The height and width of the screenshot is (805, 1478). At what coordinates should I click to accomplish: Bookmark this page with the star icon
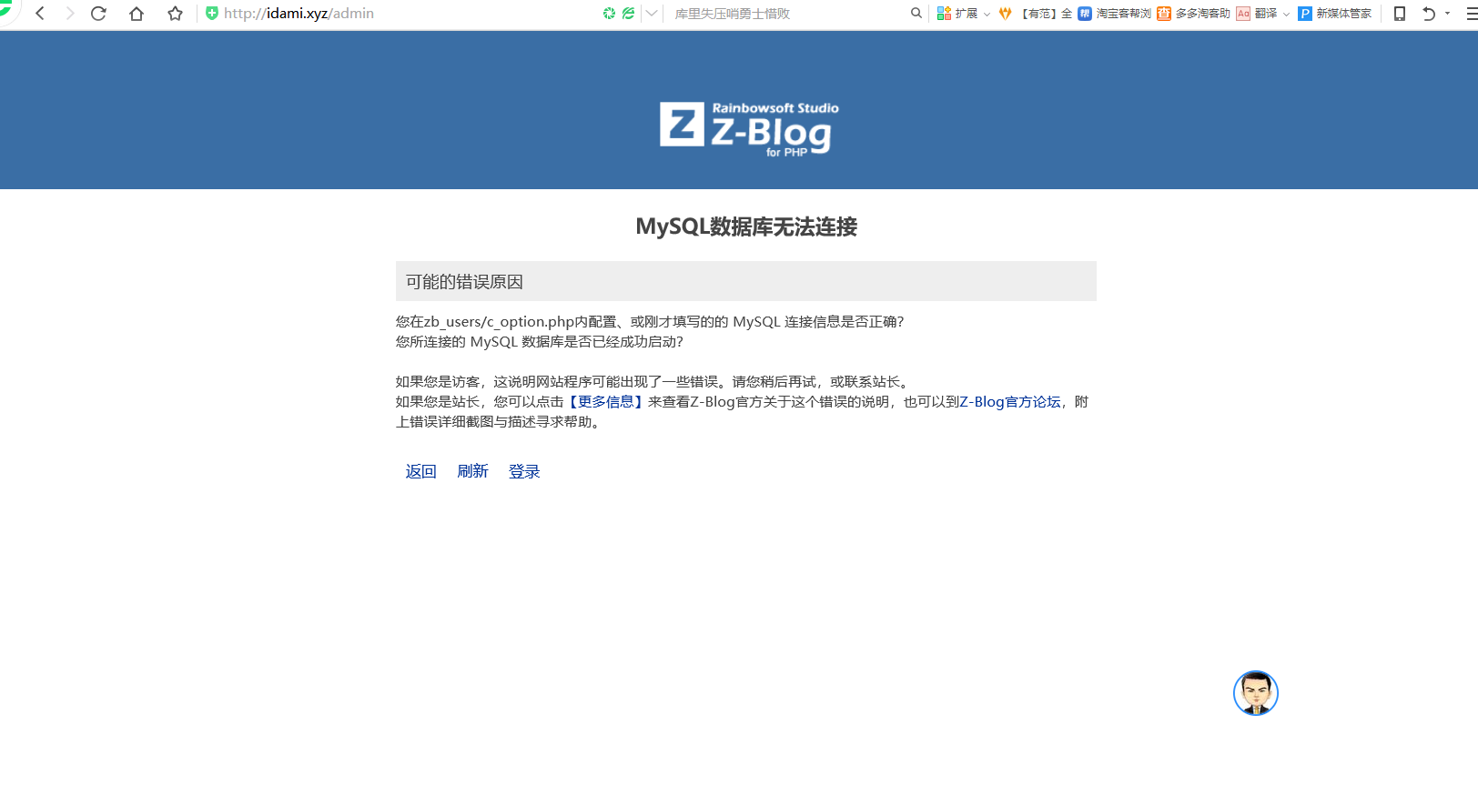[176, 14]
